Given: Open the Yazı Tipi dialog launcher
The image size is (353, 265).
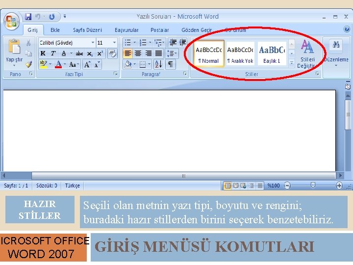Looking at the screenshot, I should coord(116,74).
